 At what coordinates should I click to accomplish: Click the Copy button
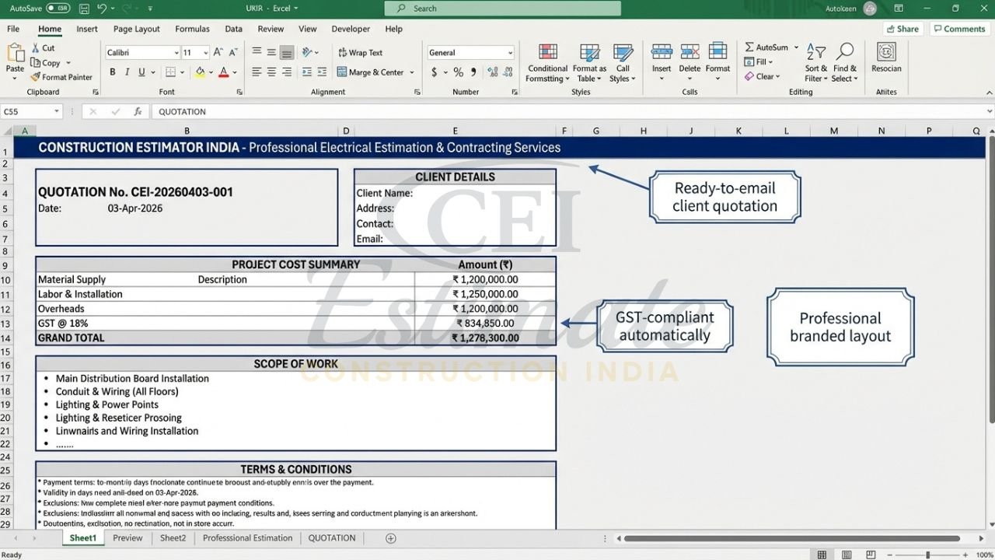point(46,63)
